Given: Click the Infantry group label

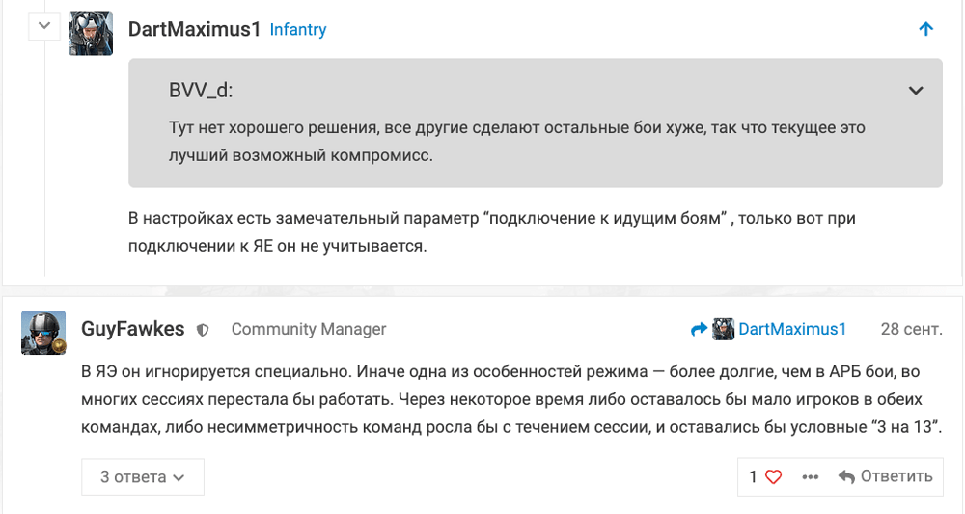Looking at the screenshot, I should [x=298, y=30].
